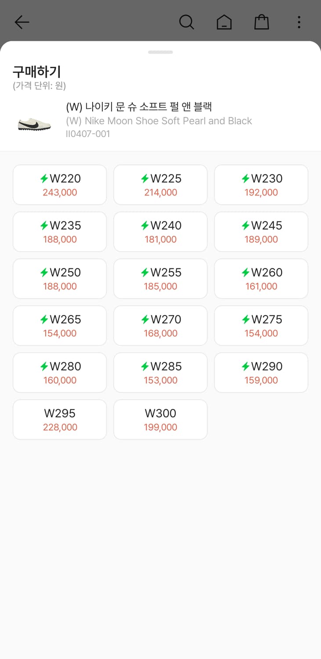Viewport: 321px width, 659px height.
Task: Choose size W225 option
Action: pyautogui.click(x=160, y=185)
